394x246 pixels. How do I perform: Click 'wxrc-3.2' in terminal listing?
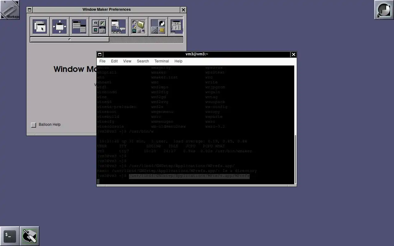pos(215,127)
